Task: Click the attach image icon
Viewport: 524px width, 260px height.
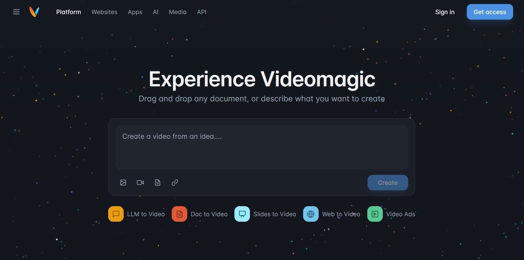Action: point(123,183)
